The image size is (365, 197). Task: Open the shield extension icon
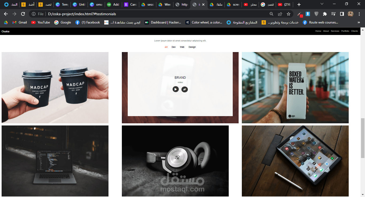[316, 14]
